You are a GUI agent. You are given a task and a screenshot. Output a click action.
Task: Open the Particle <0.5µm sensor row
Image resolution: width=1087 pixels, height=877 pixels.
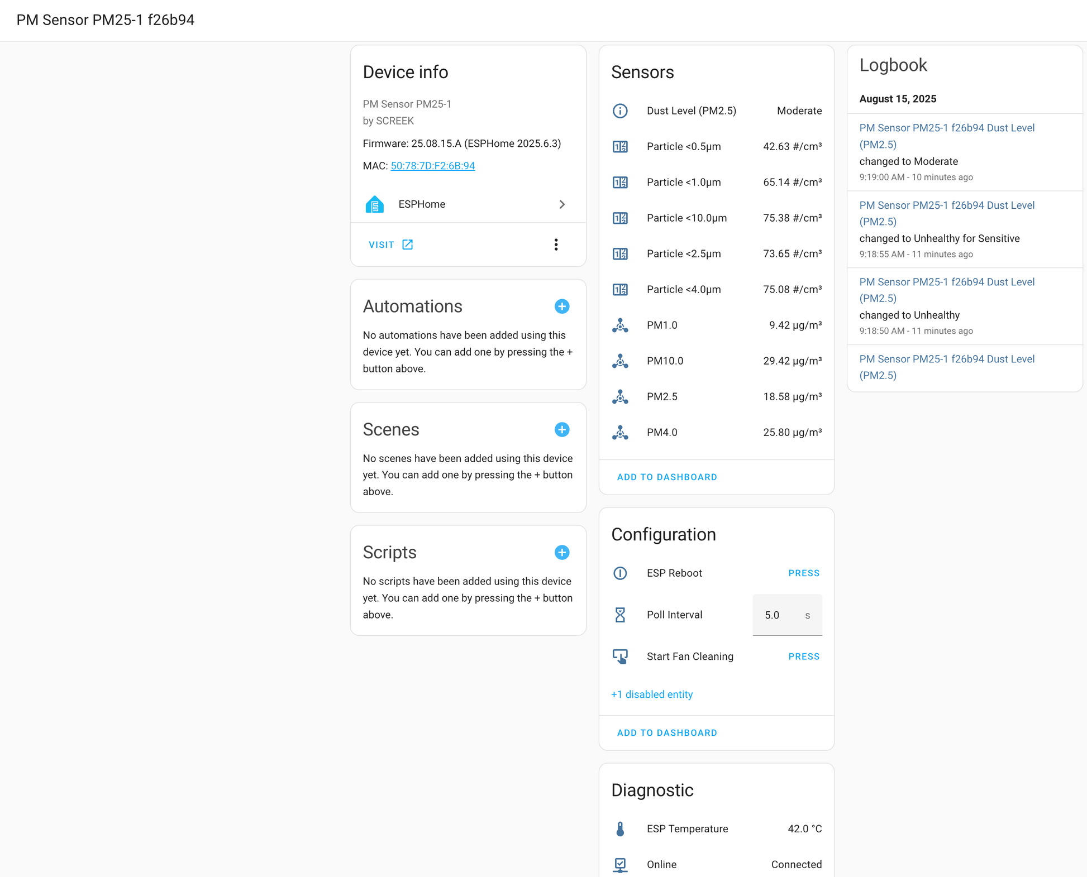[716, 146]
